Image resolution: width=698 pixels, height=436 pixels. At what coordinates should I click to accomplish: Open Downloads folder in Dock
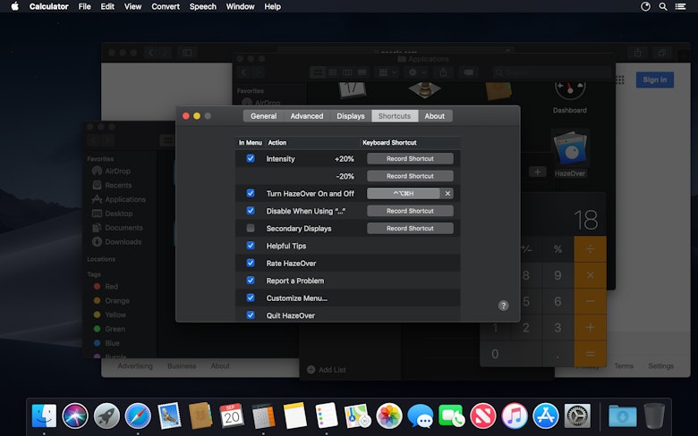click(622, 415)
